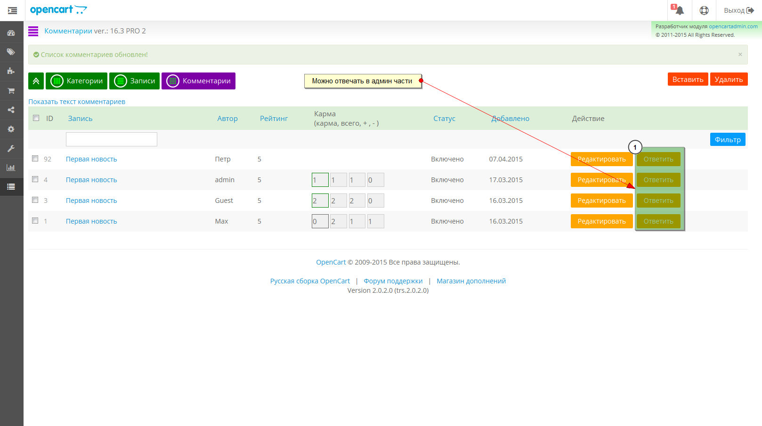Check the box for comment ID 3
Image resolution: width=762 pixels, height=426 pixels.
coord(35,200)
